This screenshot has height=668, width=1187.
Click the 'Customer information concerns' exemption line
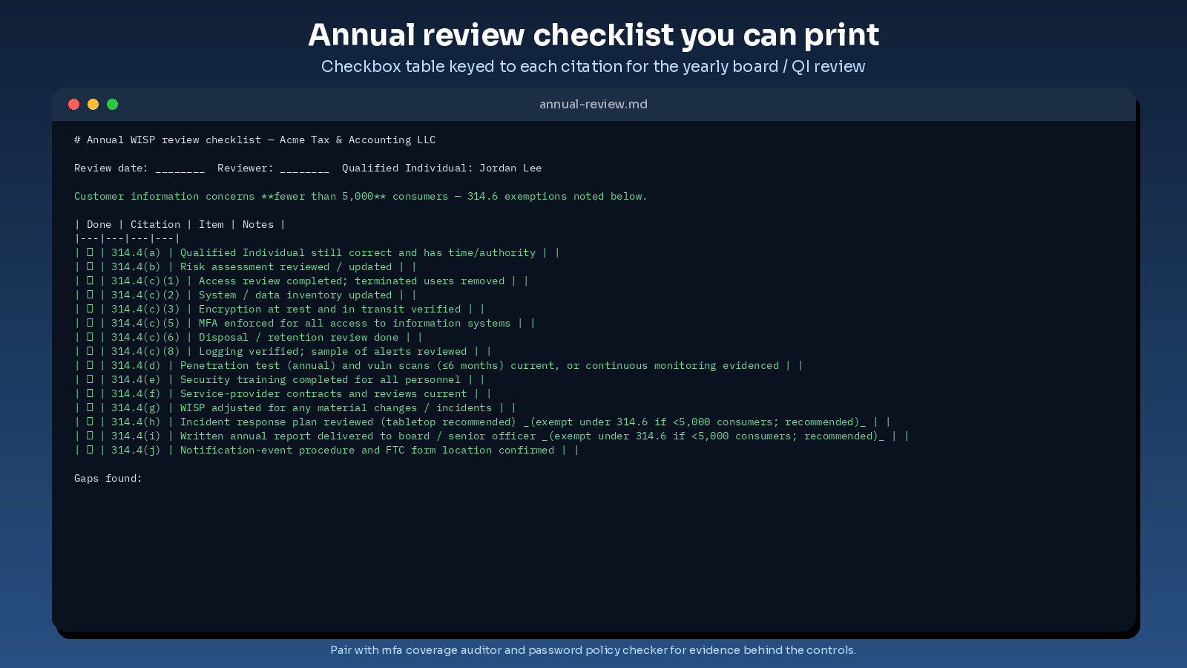click(361, 196)
